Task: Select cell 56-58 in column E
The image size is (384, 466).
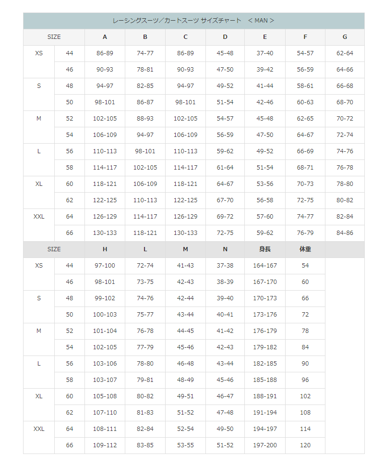Action: tap(265, 200)
